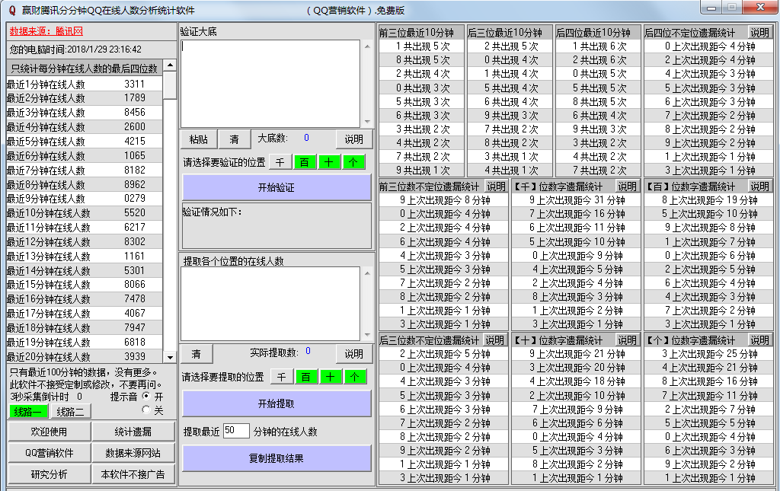Toggle 千 position for verification
Viewport: 780px width, 491px height.
click(x=280, y=162)
